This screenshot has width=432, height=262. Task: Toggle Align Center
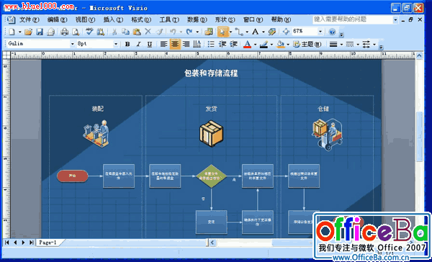point(175,44)
